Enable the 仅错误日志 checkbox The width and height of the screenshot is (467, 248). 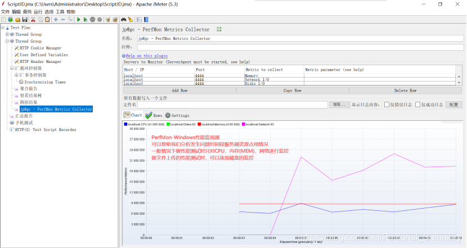pos(387,105)
